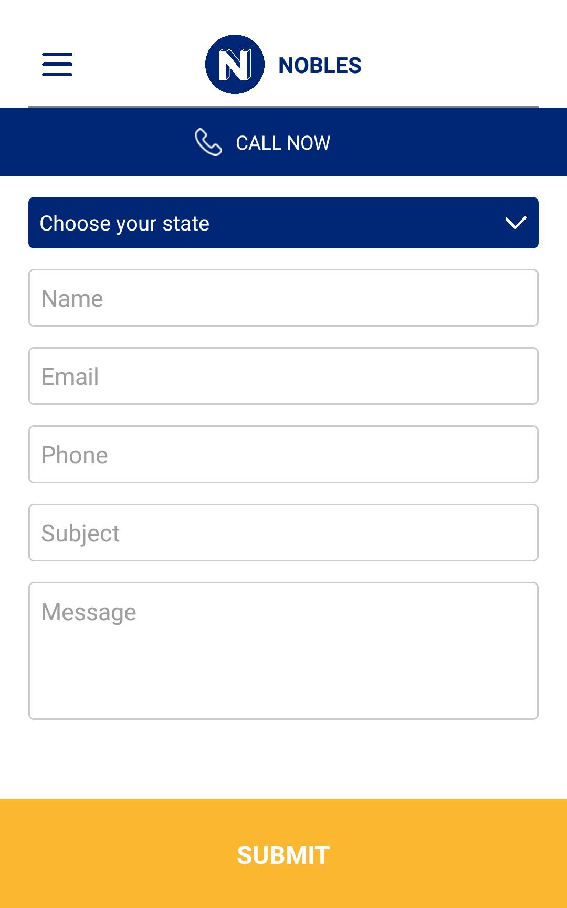Click the circular Nobles N logo
The height and width of the screenshot is (908, 567).
(235, 65)
